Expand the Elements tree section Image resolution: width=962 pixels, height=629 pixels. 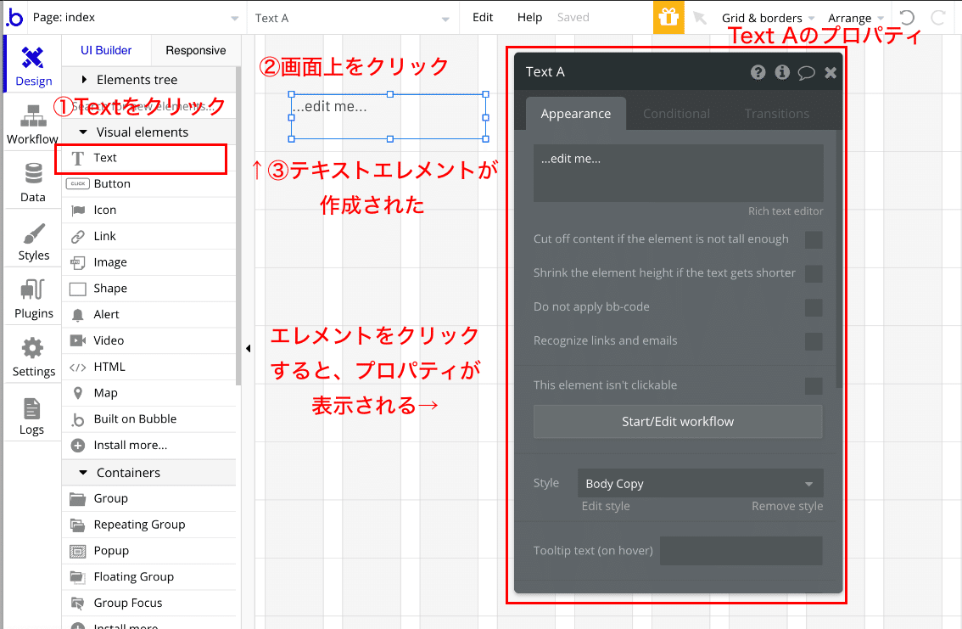click(149, 80)
